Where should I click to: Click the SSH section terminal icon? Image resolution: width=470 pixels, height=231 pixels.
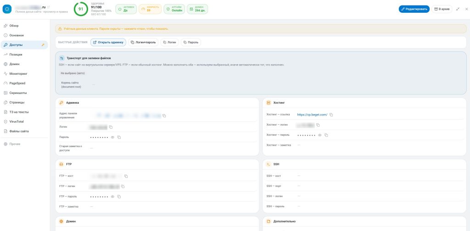[x=269, y=164]
